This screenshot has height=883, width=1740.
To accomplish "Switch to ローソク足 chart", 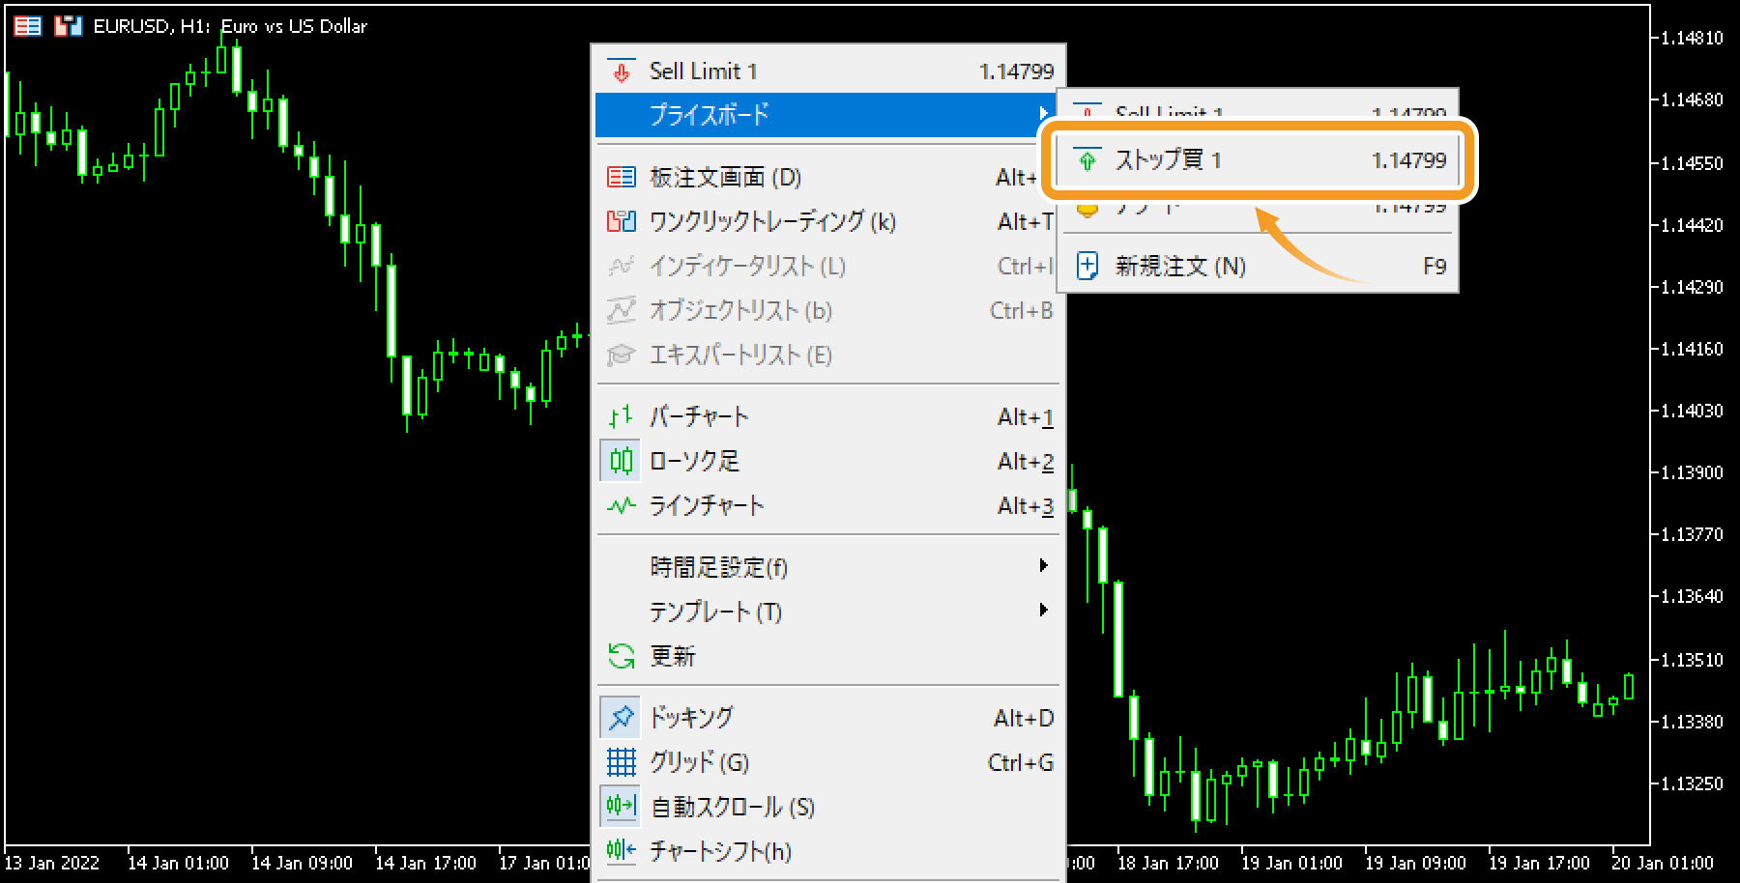I will 828,461.
